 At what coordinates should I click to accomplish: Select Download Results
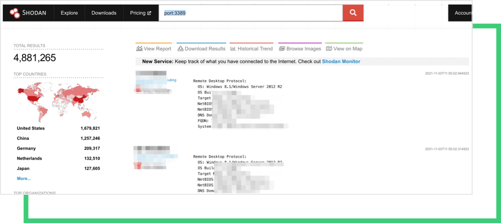[201, 49]
